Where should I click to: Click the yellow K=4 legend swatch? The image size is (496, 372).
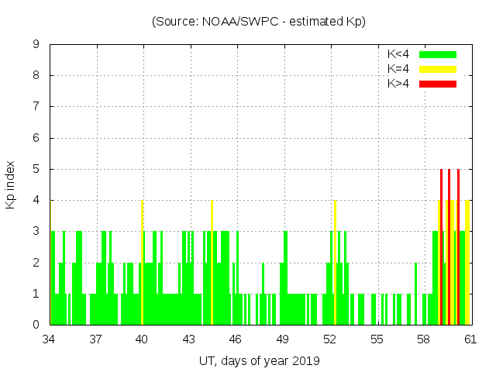pyautogui.click(x=438, y=69)
